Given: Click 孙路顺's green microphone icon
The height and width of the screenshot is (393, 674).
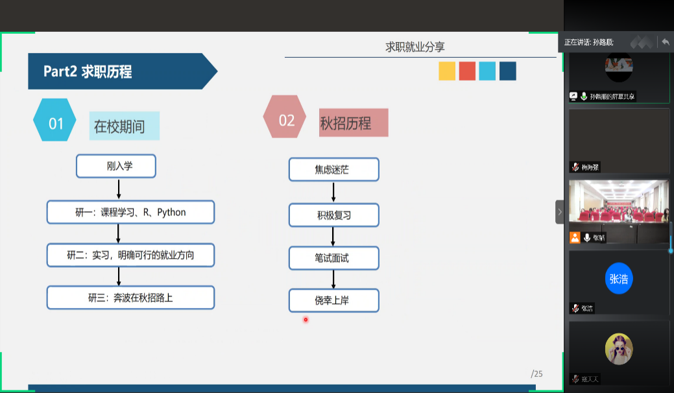Looking at the screenshot, I should [583, 96].
